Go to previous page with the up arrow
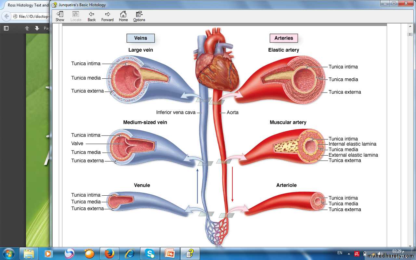Image resolution: width=416 pixels, height=260 pixels. [x=27, y=28]
